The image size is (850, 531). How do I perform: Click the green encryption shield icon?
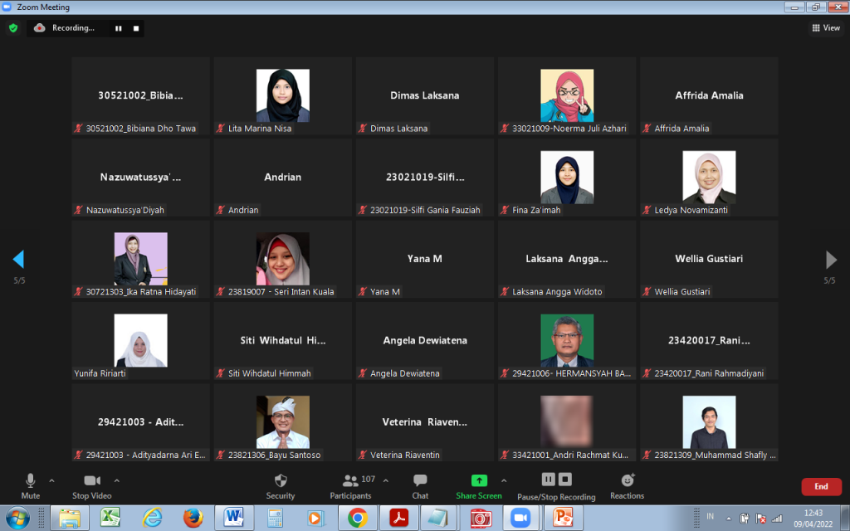tap(12, 28)
